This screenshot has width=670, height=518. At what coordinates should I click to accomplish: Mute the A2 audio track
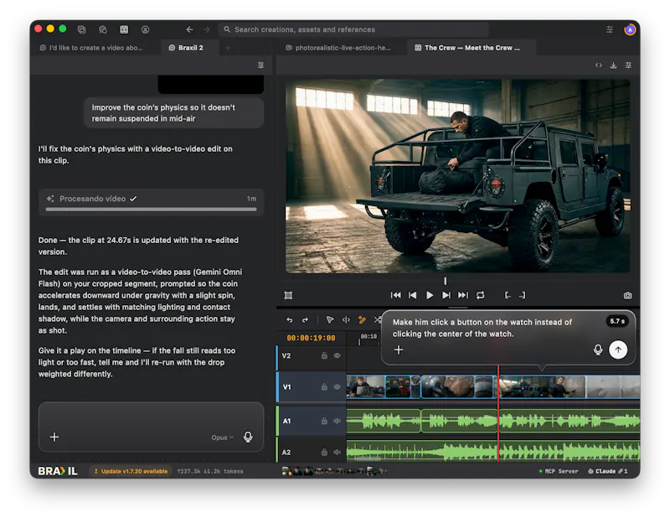pyautogui.click(x=338, y=452)
